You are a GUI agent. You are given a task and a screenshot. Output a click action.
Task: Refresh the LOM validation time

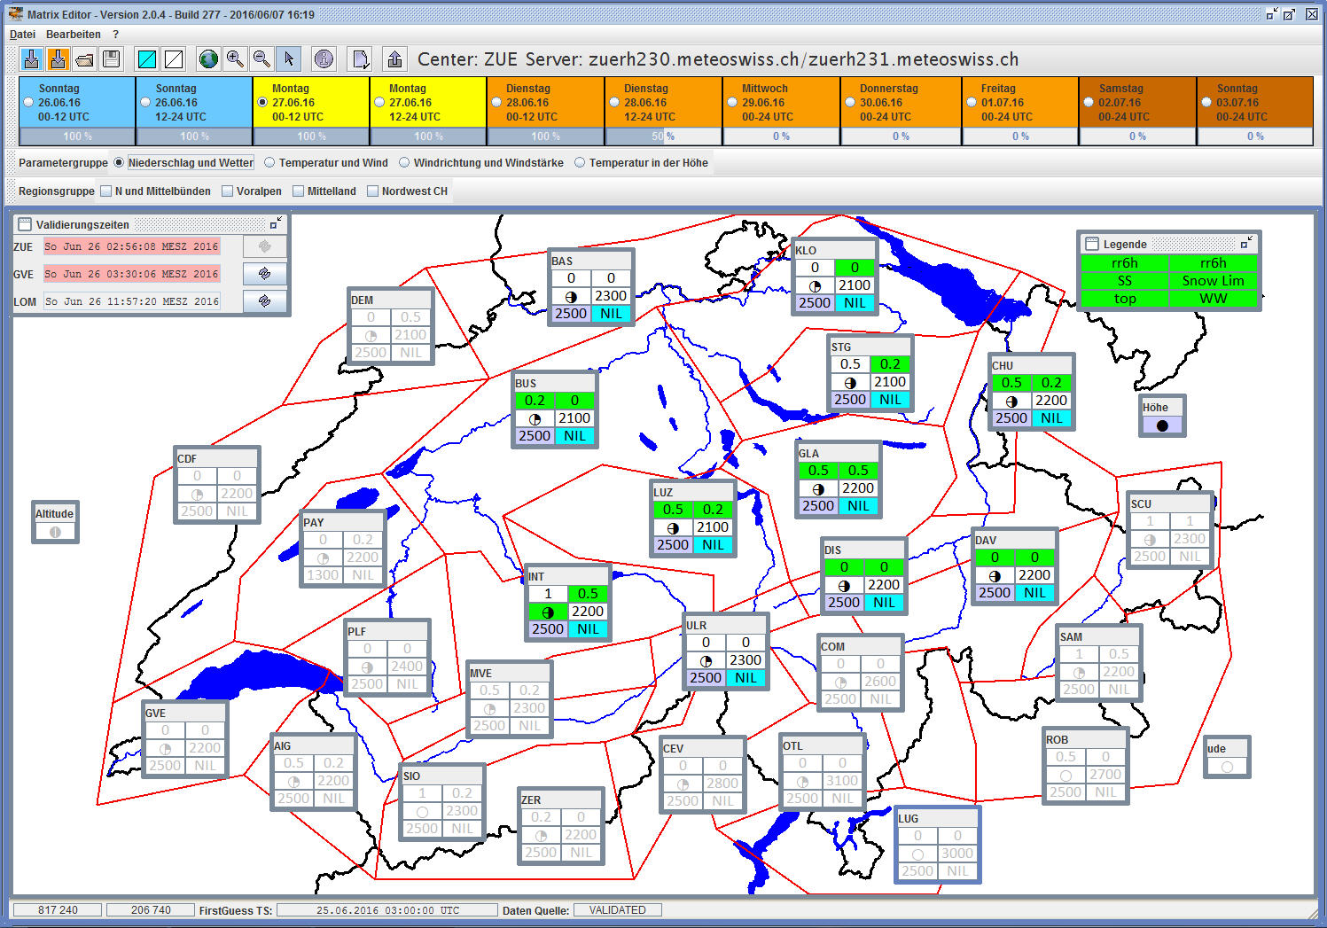264,301
